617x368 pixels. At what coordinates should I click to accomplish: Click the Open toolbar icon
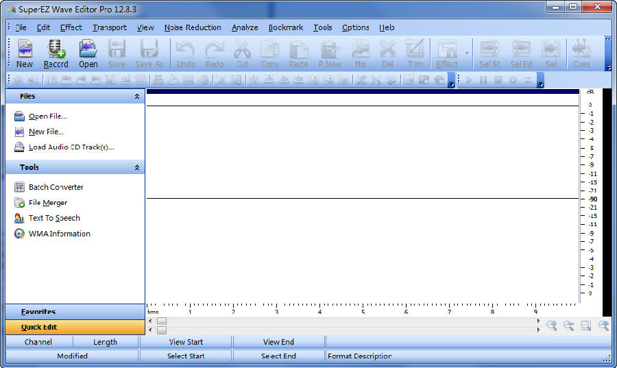point(88,54)
